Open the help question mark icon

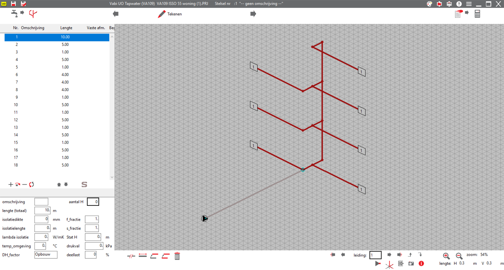(459, 4)
